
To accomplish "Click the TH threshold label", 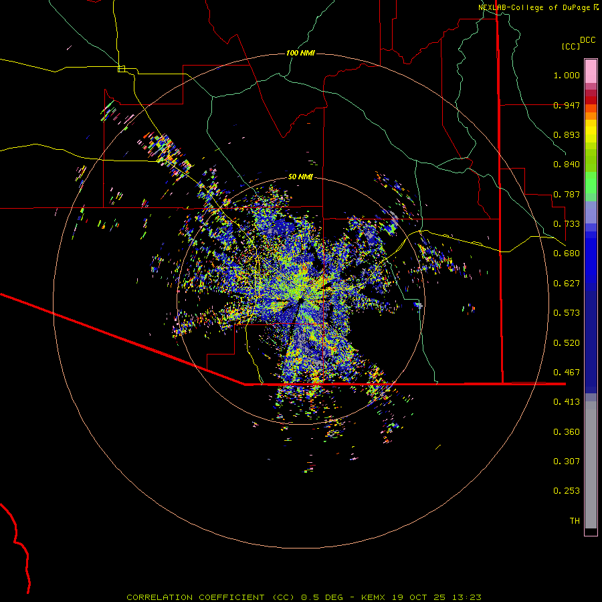I will click(x=575, y=521).
